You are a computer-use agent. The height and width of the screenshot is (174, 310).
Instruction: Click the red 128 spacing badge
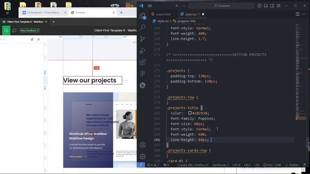click(x=96, y=68)
